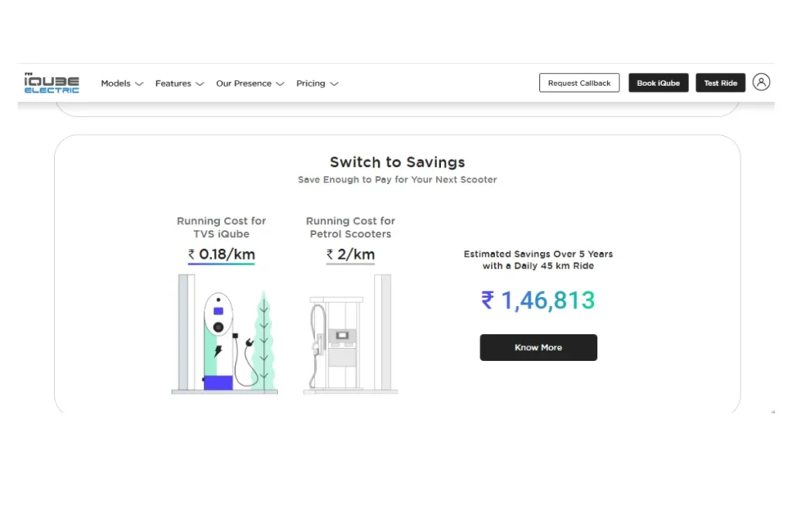Click 'Running Cost for Petrol Scooters' label
Screen dimensions: 792x528
click(x=350, y=227)
